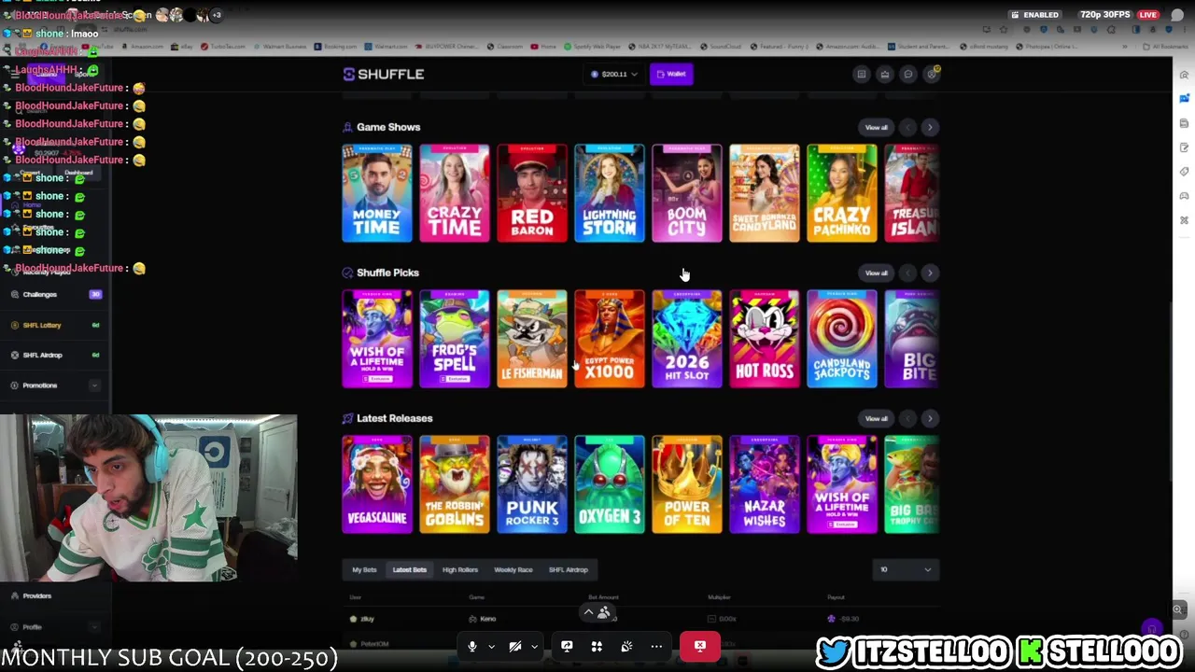1195x672 pixels.
Task: Open the Hot Ross slot tile
Action: [x=765, y=339]
